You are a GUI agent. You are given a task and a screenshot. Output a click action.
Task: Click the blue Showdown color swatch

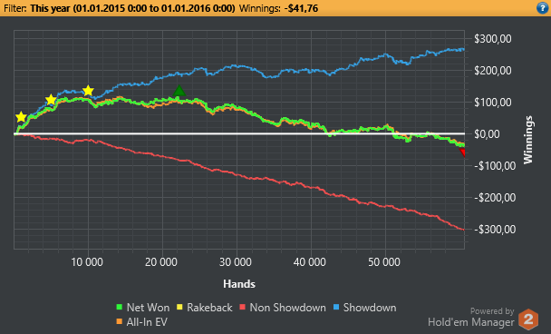335,307
